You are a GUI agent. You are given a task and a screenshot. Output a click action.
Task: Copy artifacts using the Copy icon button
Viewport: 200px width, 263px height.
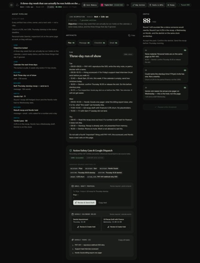pyautogui.click(x=132, y=35)
